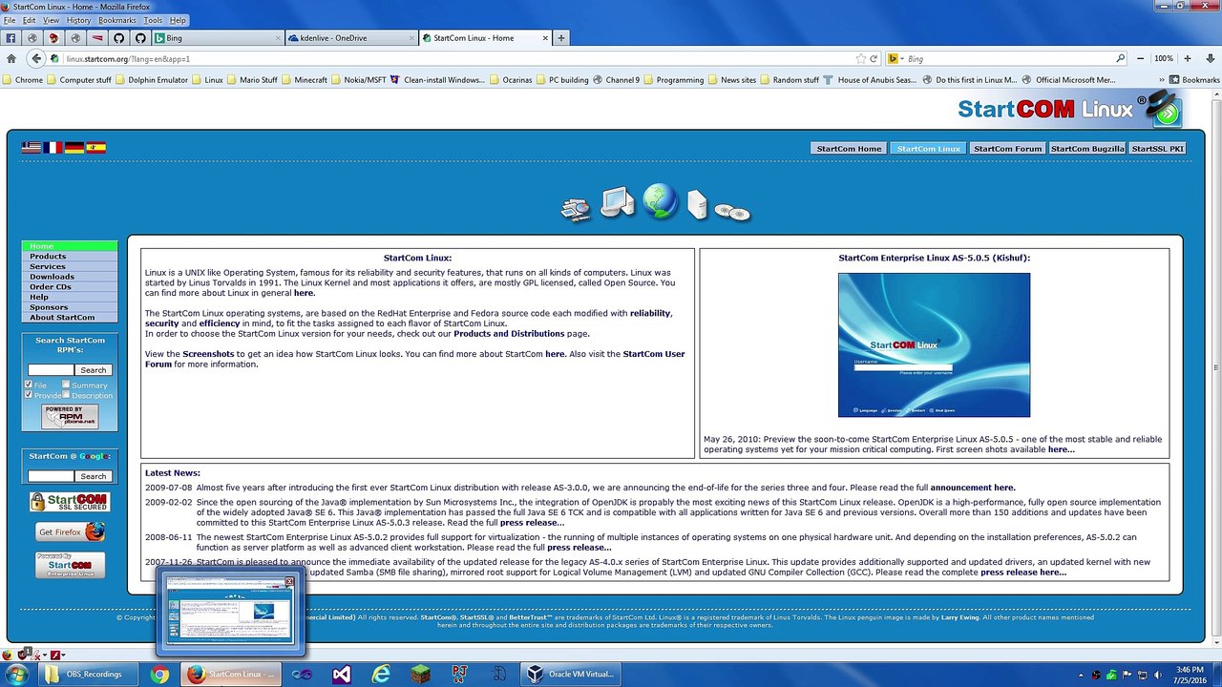The image size is (1222, 687).
Task: Click the Windows Start button
Action: click(16, 675)
